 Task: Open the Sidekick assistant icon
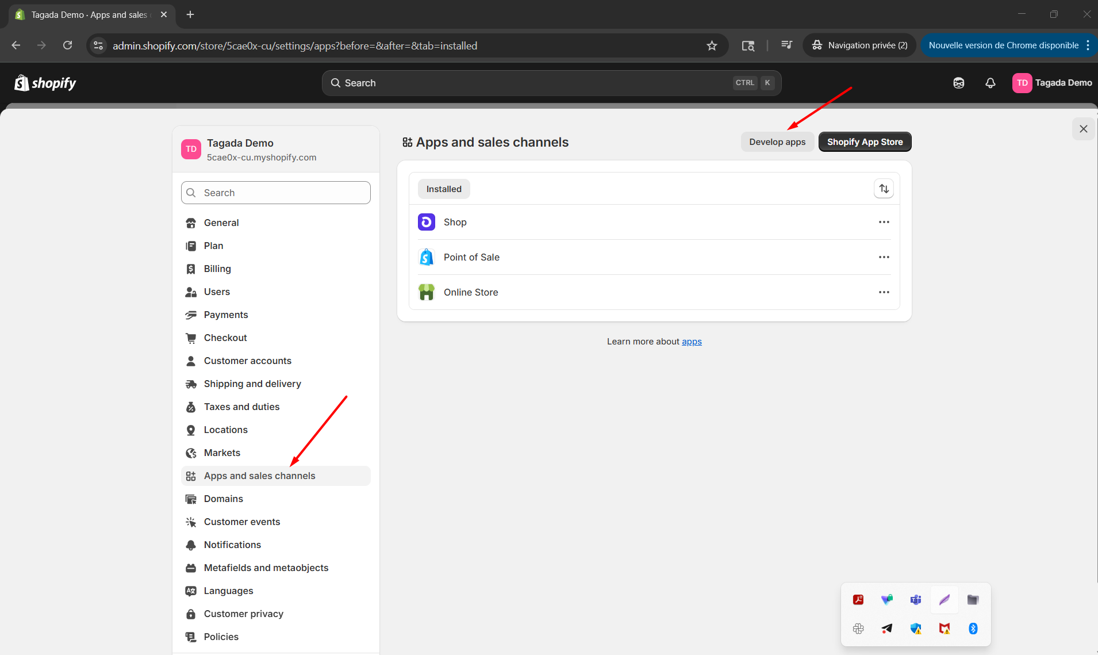[959, 83]
